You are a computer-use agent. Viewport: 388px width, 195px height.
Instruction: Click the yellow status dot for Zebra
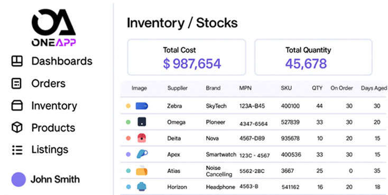click(128, 106)
